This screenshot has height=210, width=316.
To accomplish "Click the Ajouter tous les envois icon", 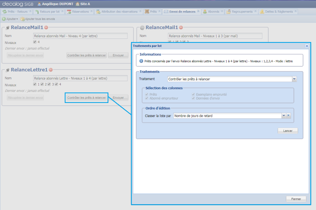I will click(x=22, y=19).
